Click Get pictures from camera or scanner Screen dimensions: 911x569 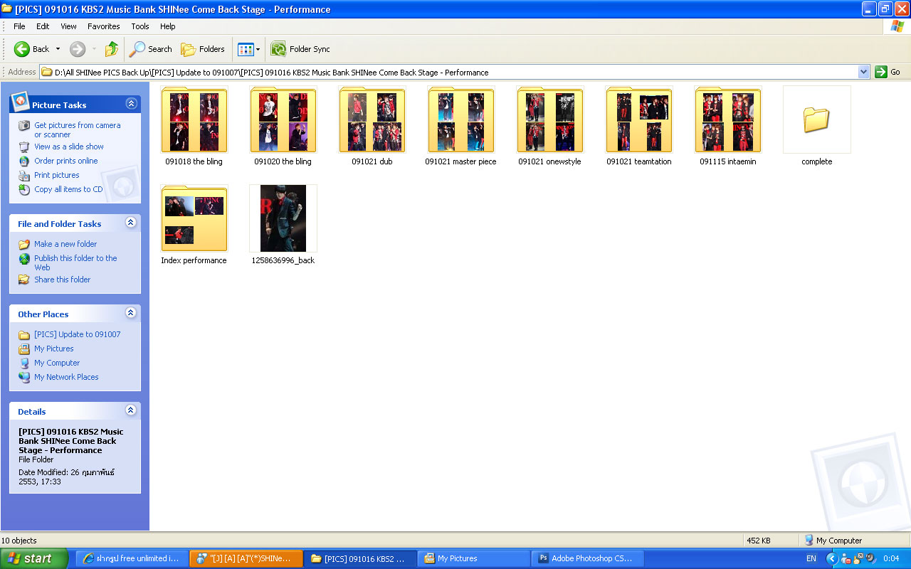point(77,129)
